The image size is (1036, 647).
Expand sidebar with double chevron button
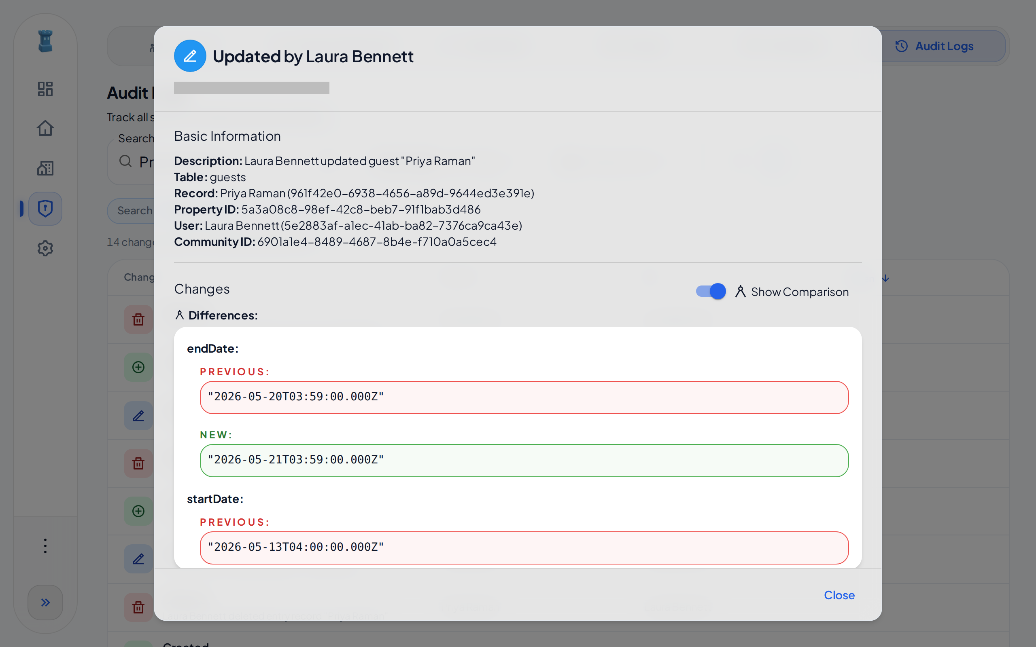click(45, 603)
